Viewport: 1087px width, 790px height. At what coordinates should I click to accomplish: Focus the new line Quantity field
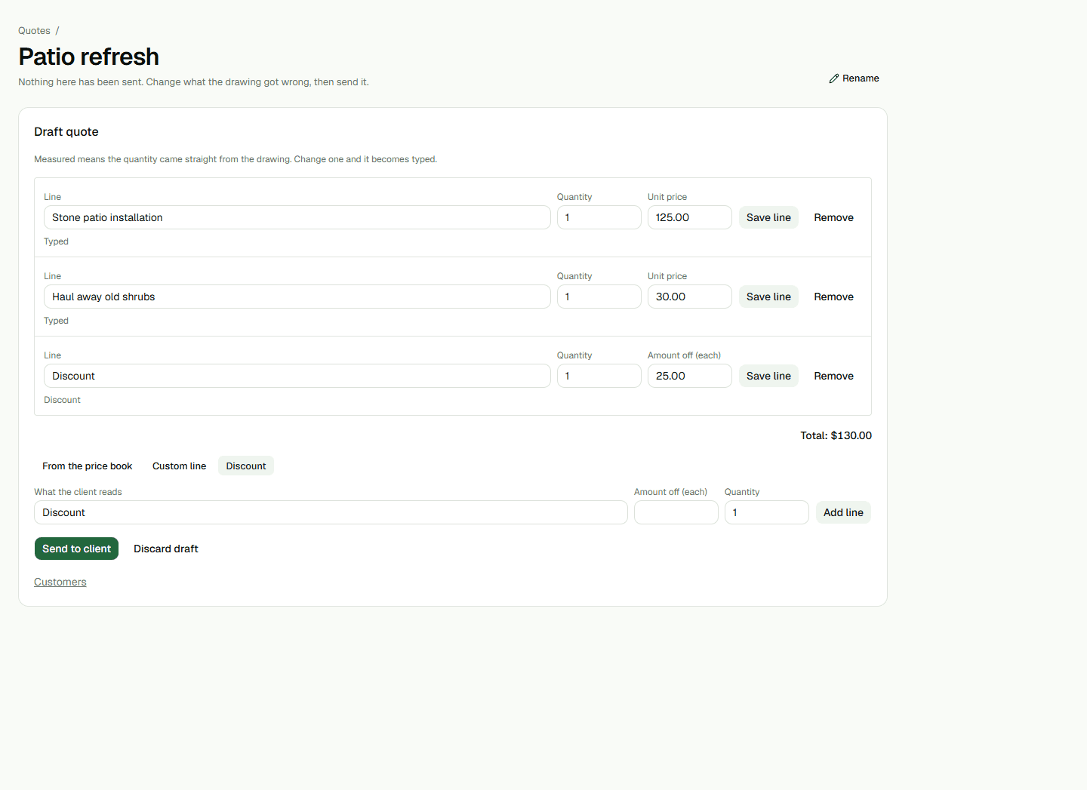click(767, 512)
